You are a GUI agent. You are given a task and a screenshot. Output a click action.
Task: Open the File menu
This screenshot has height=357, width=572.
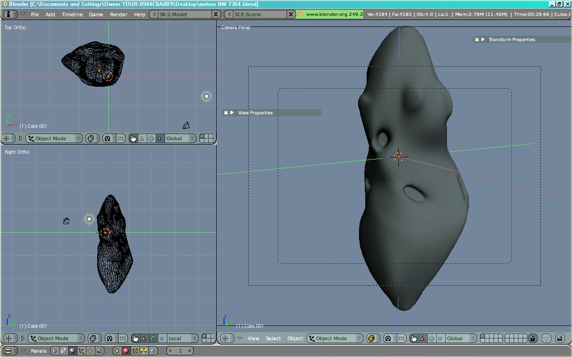35,14
